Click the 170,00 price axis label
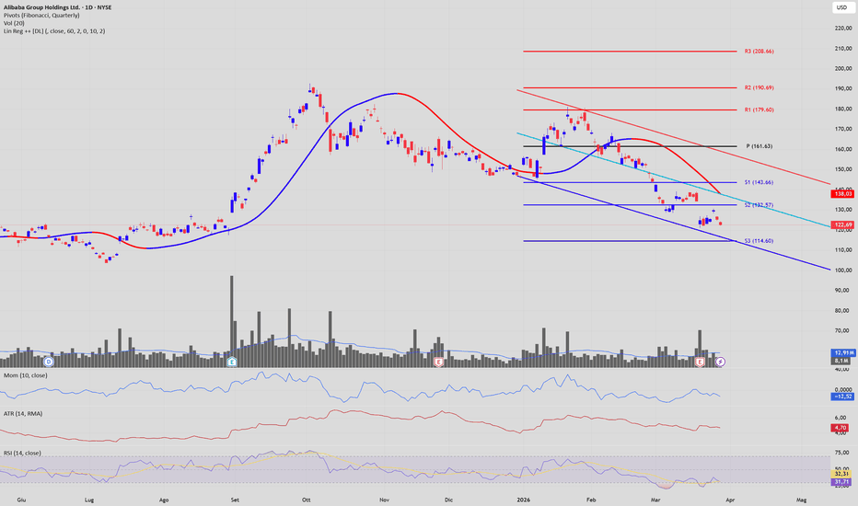Screen dimensions: 858x506 pyautogui.click(x=843, y=129)
